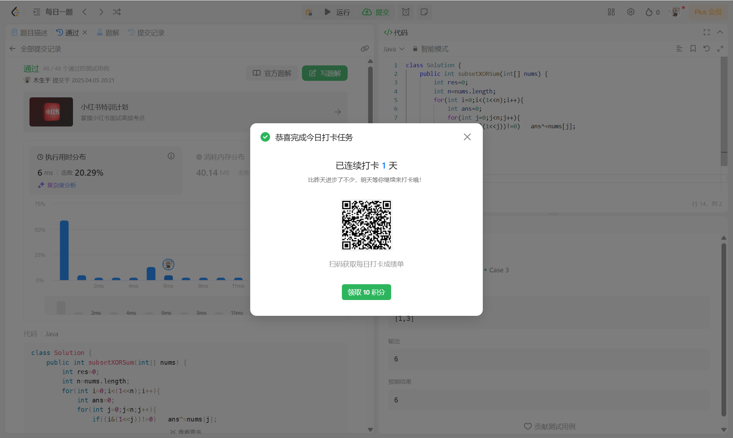Open settings gear in top bar
This screenshot has height=438, width=733.
(x=631, y=12)
